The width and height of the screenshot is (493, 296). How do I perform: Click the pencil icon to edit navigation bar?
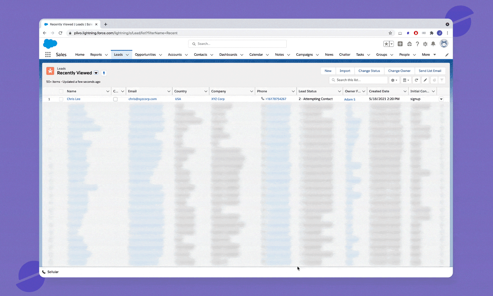tap(447, 55)
